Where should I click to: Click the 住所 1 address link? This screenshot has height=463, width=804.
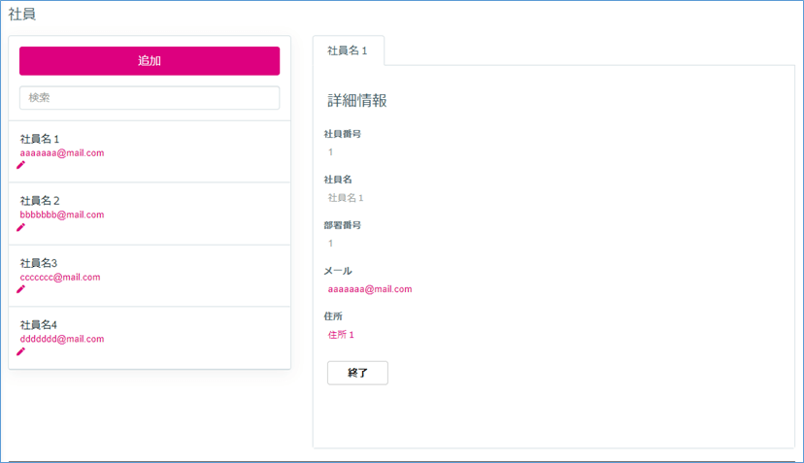point(341,335)
